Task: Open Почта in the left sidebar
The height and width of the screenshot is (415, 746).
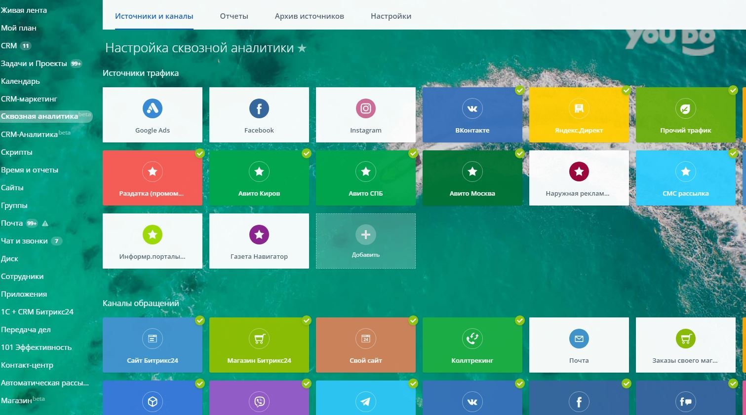Action: (12, 223)
